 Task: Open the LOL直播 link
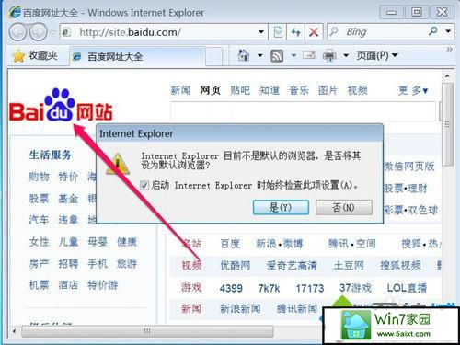pyautogui.click(x=407, y=288)
